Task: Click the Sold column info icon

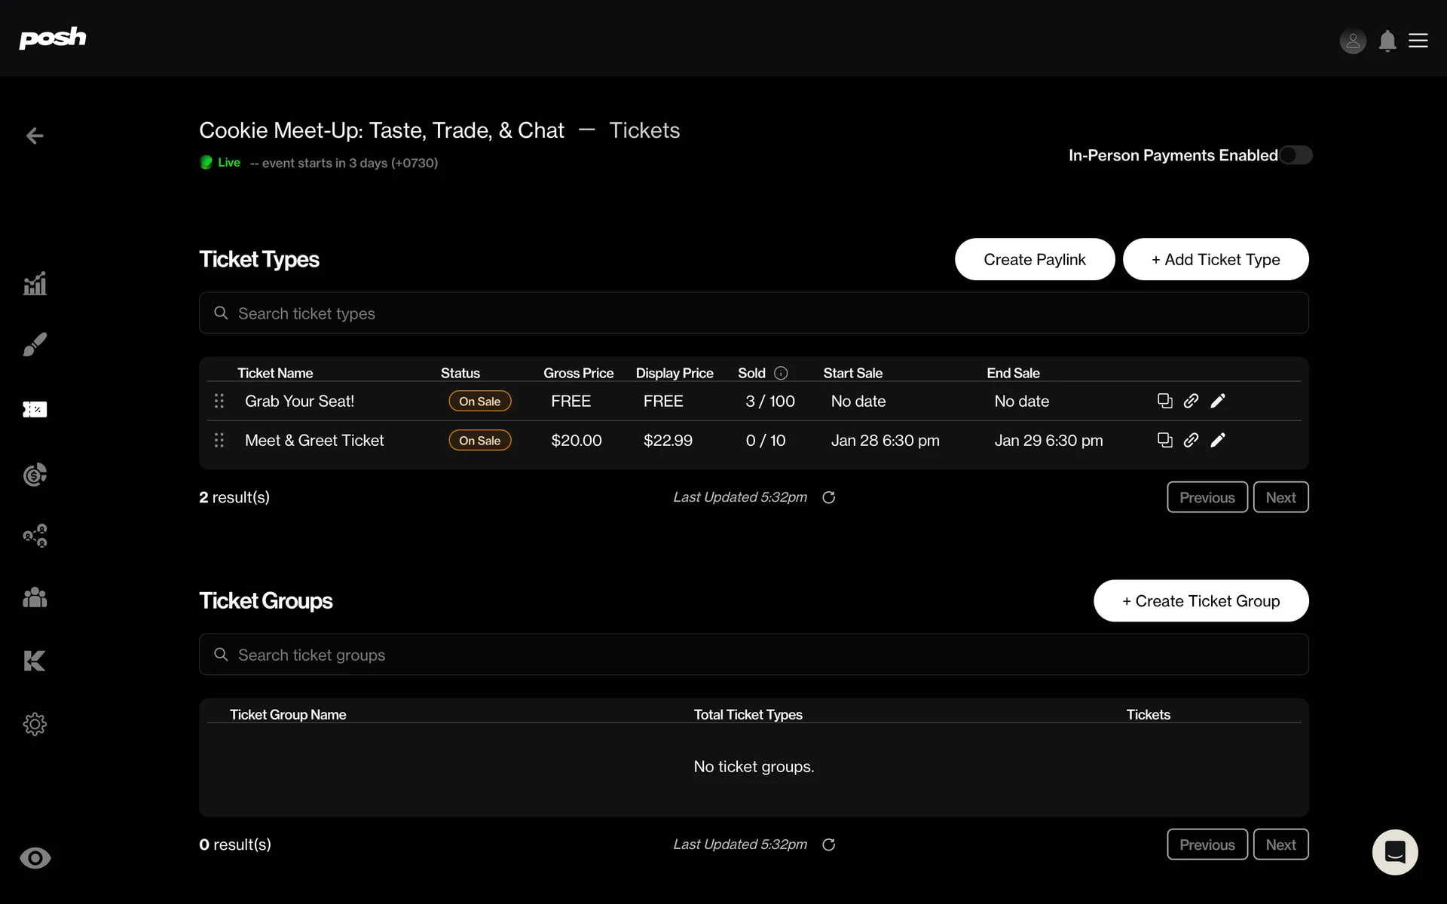Action: [781, 373]
